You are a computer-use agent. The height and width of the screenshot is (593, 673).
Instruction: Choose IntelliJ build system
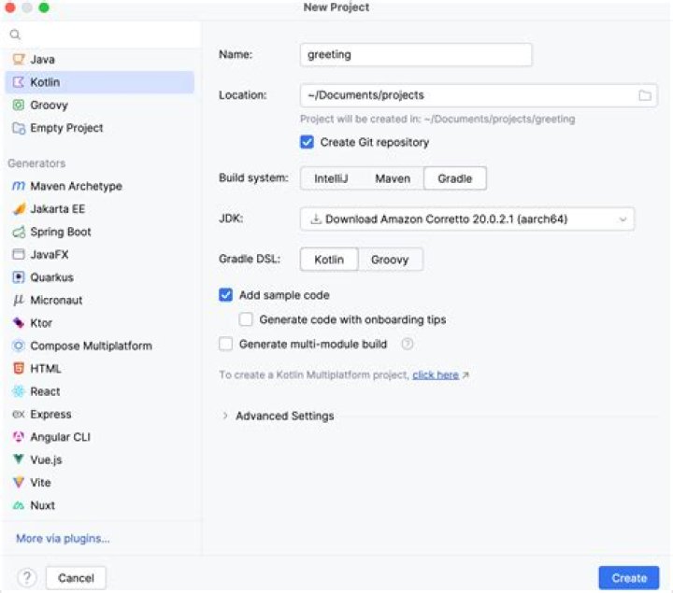(331, 178)
